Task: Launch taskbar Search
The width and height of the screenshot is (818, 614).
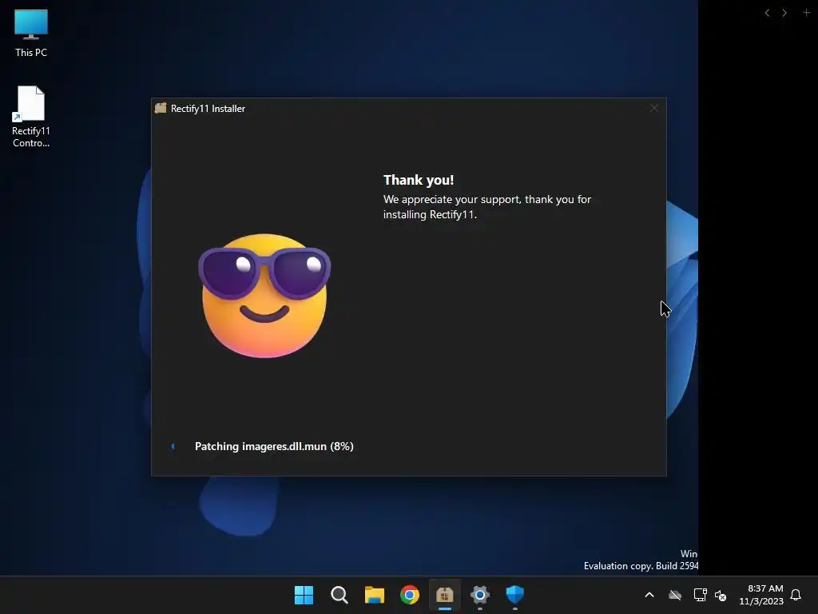Action: 339,595
